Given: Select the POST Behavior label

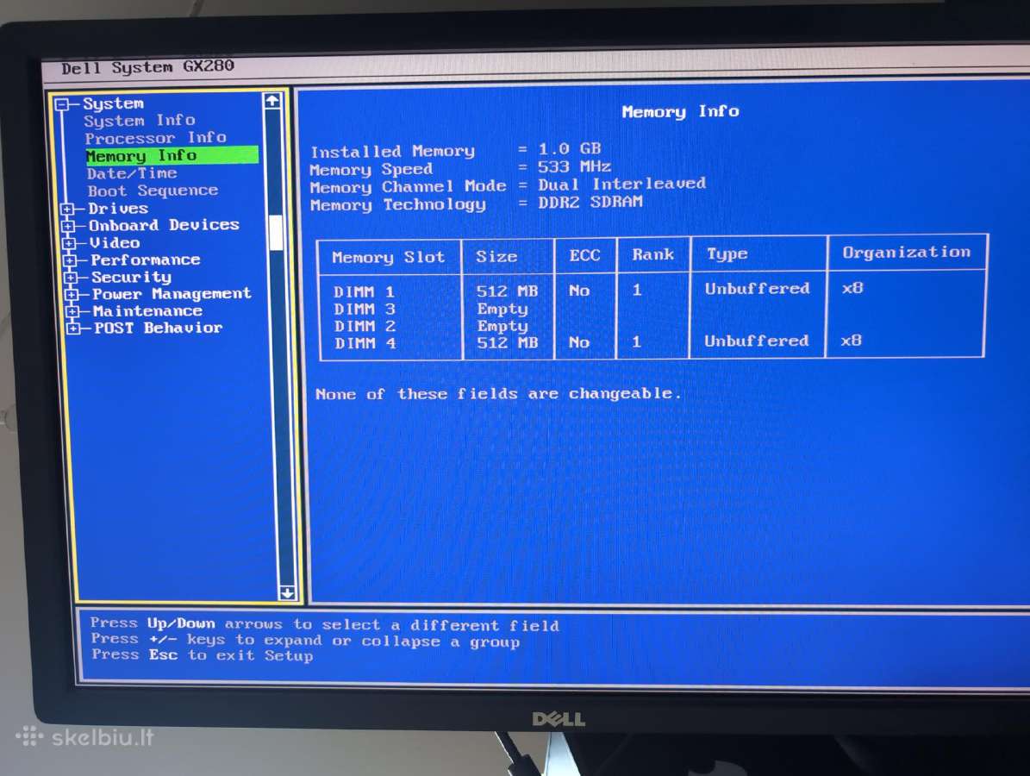Looking at the screenshot, I should 159,328.
